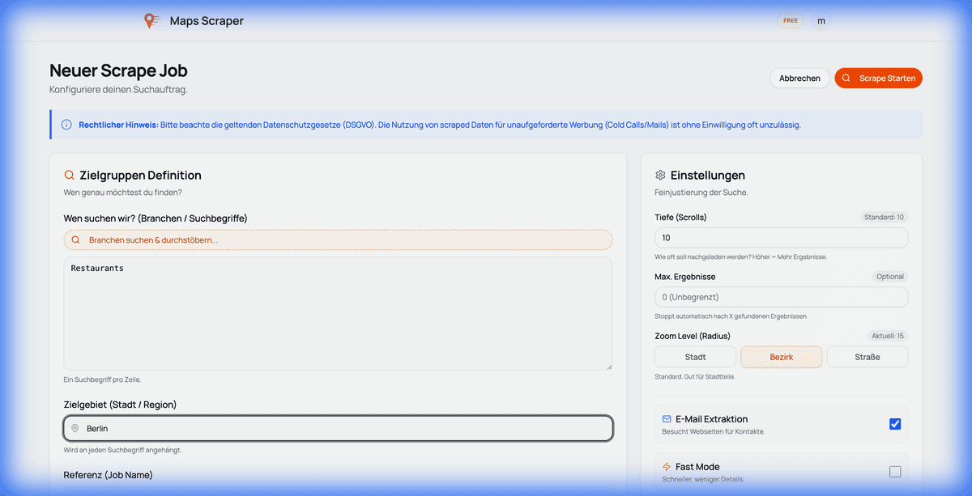
Task: Click the textarea resize grip below Restaurants
Action: click(x=609, y=365)
